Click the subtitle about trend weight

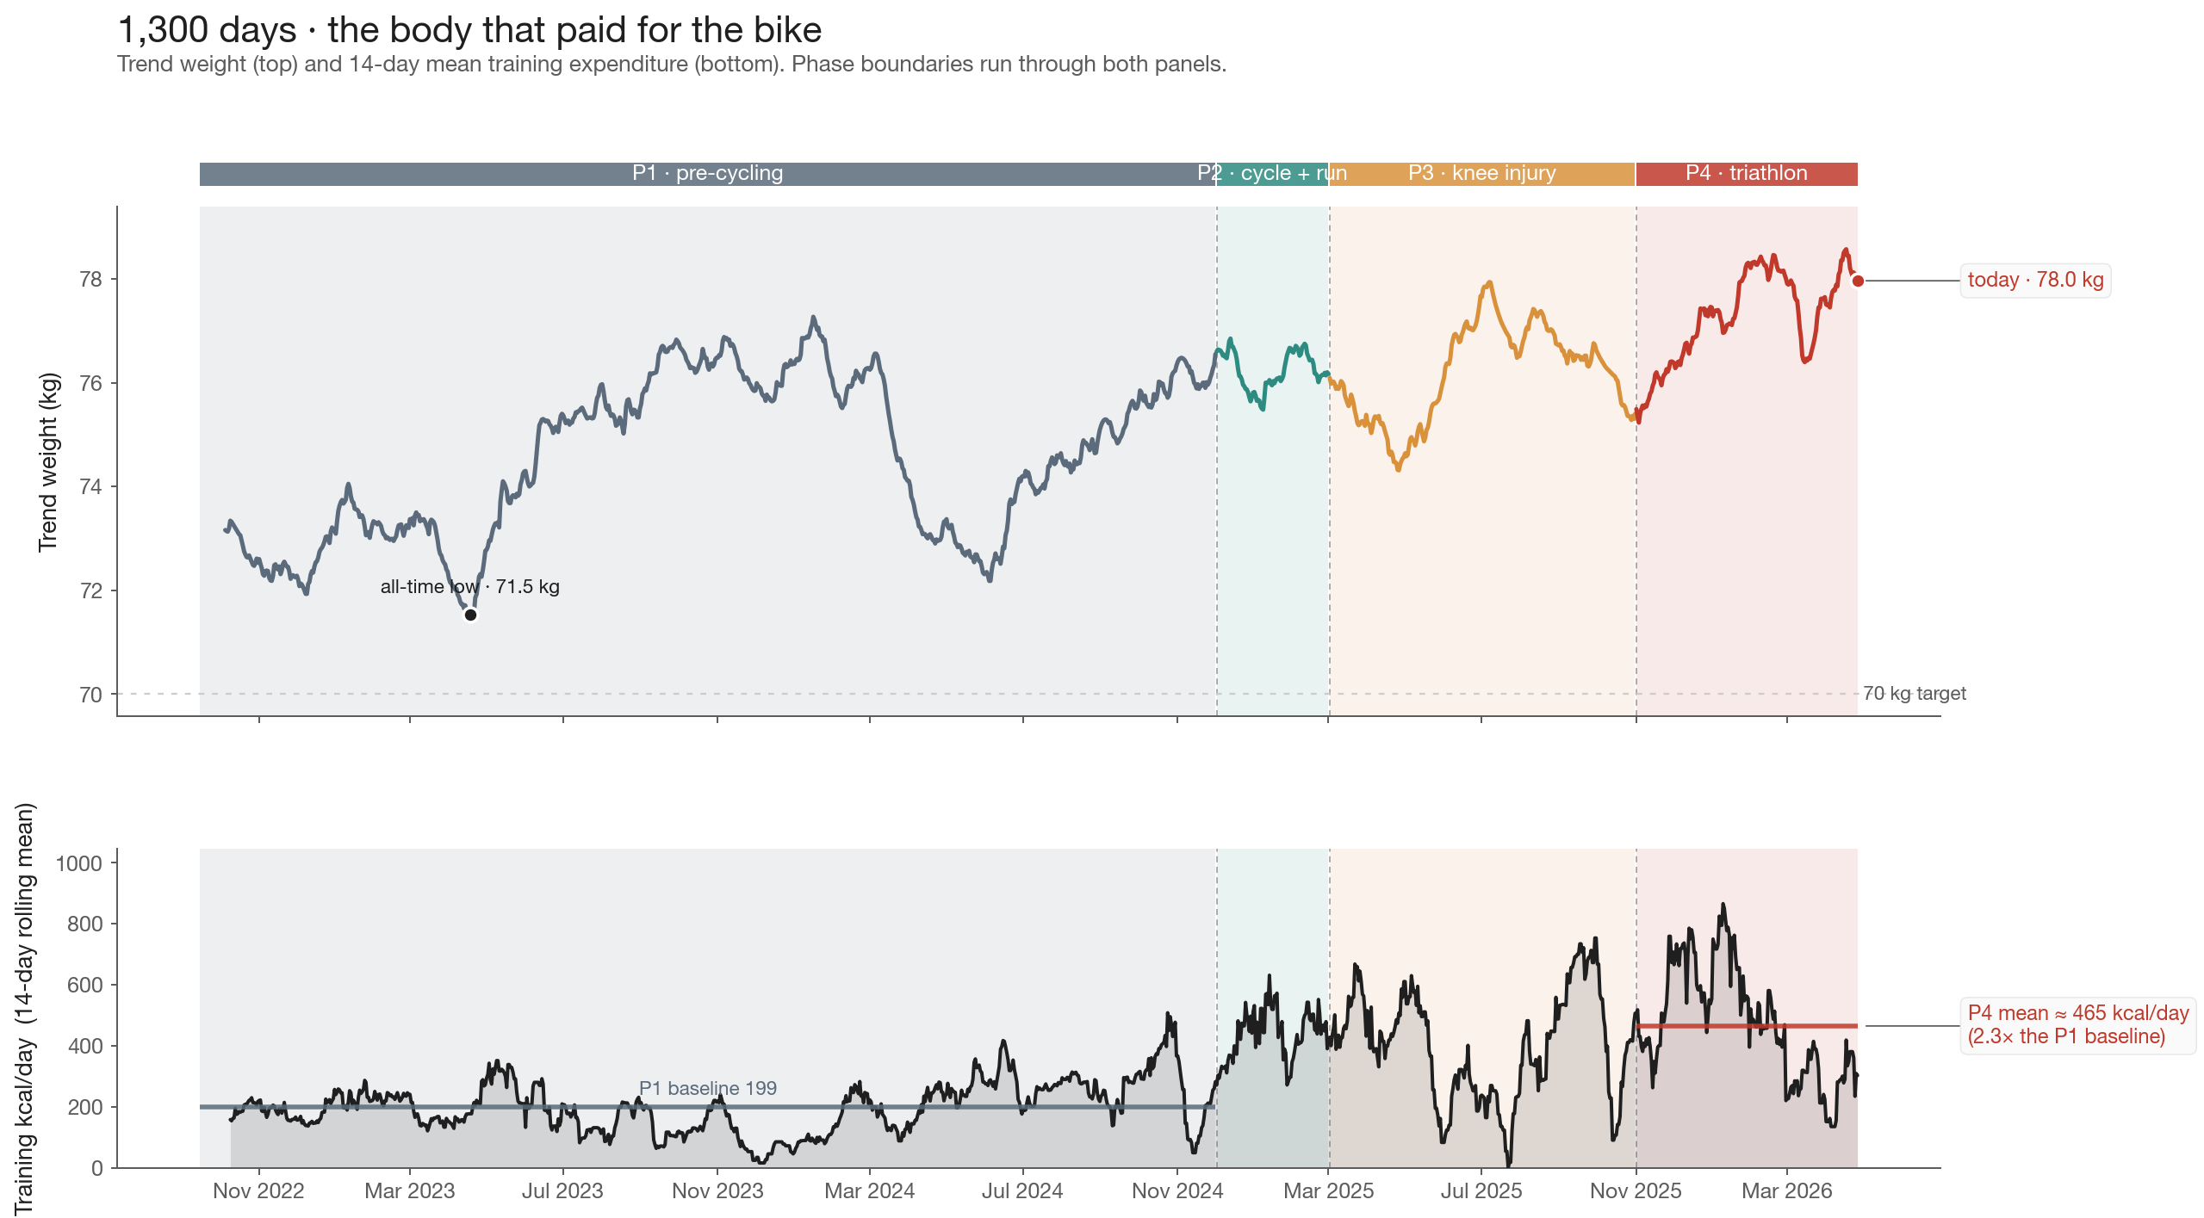click(x=671, y=65)
